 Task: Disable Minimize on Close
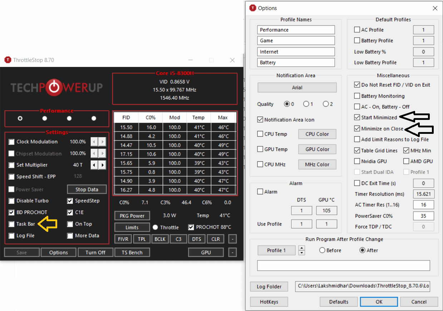pos(357,128)
